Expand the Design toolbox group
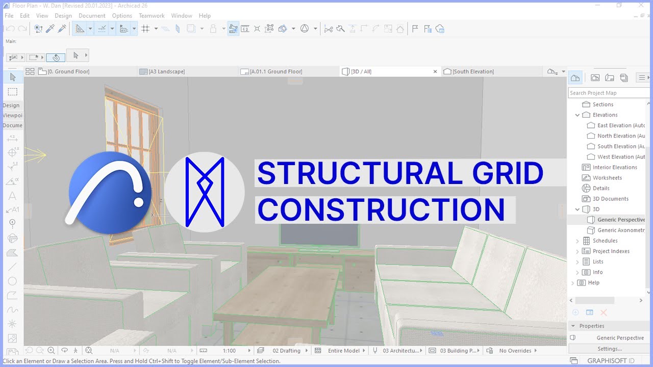This screenshot has height=367, width=653. 12,106
